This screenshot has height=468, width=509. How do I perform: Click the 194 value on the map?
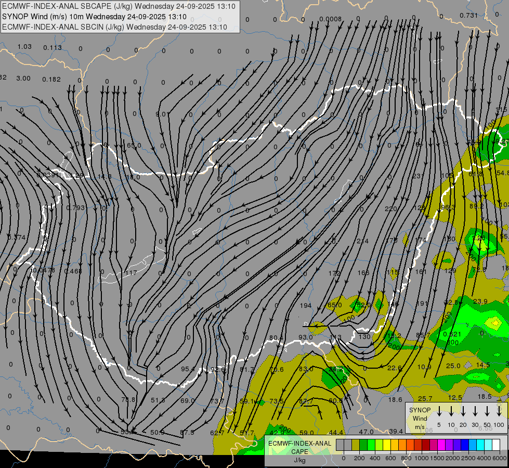tap(306, 305)
